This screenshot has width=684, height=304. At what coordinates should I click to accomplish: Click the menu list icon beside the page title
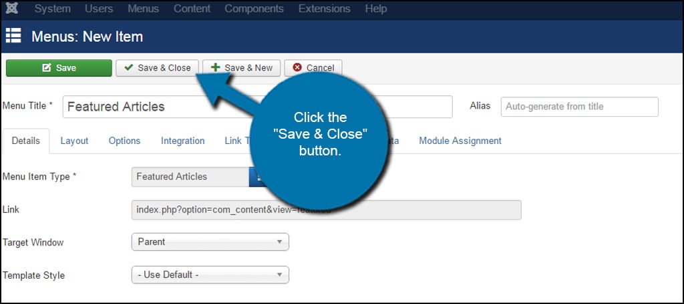coord(13,36)
